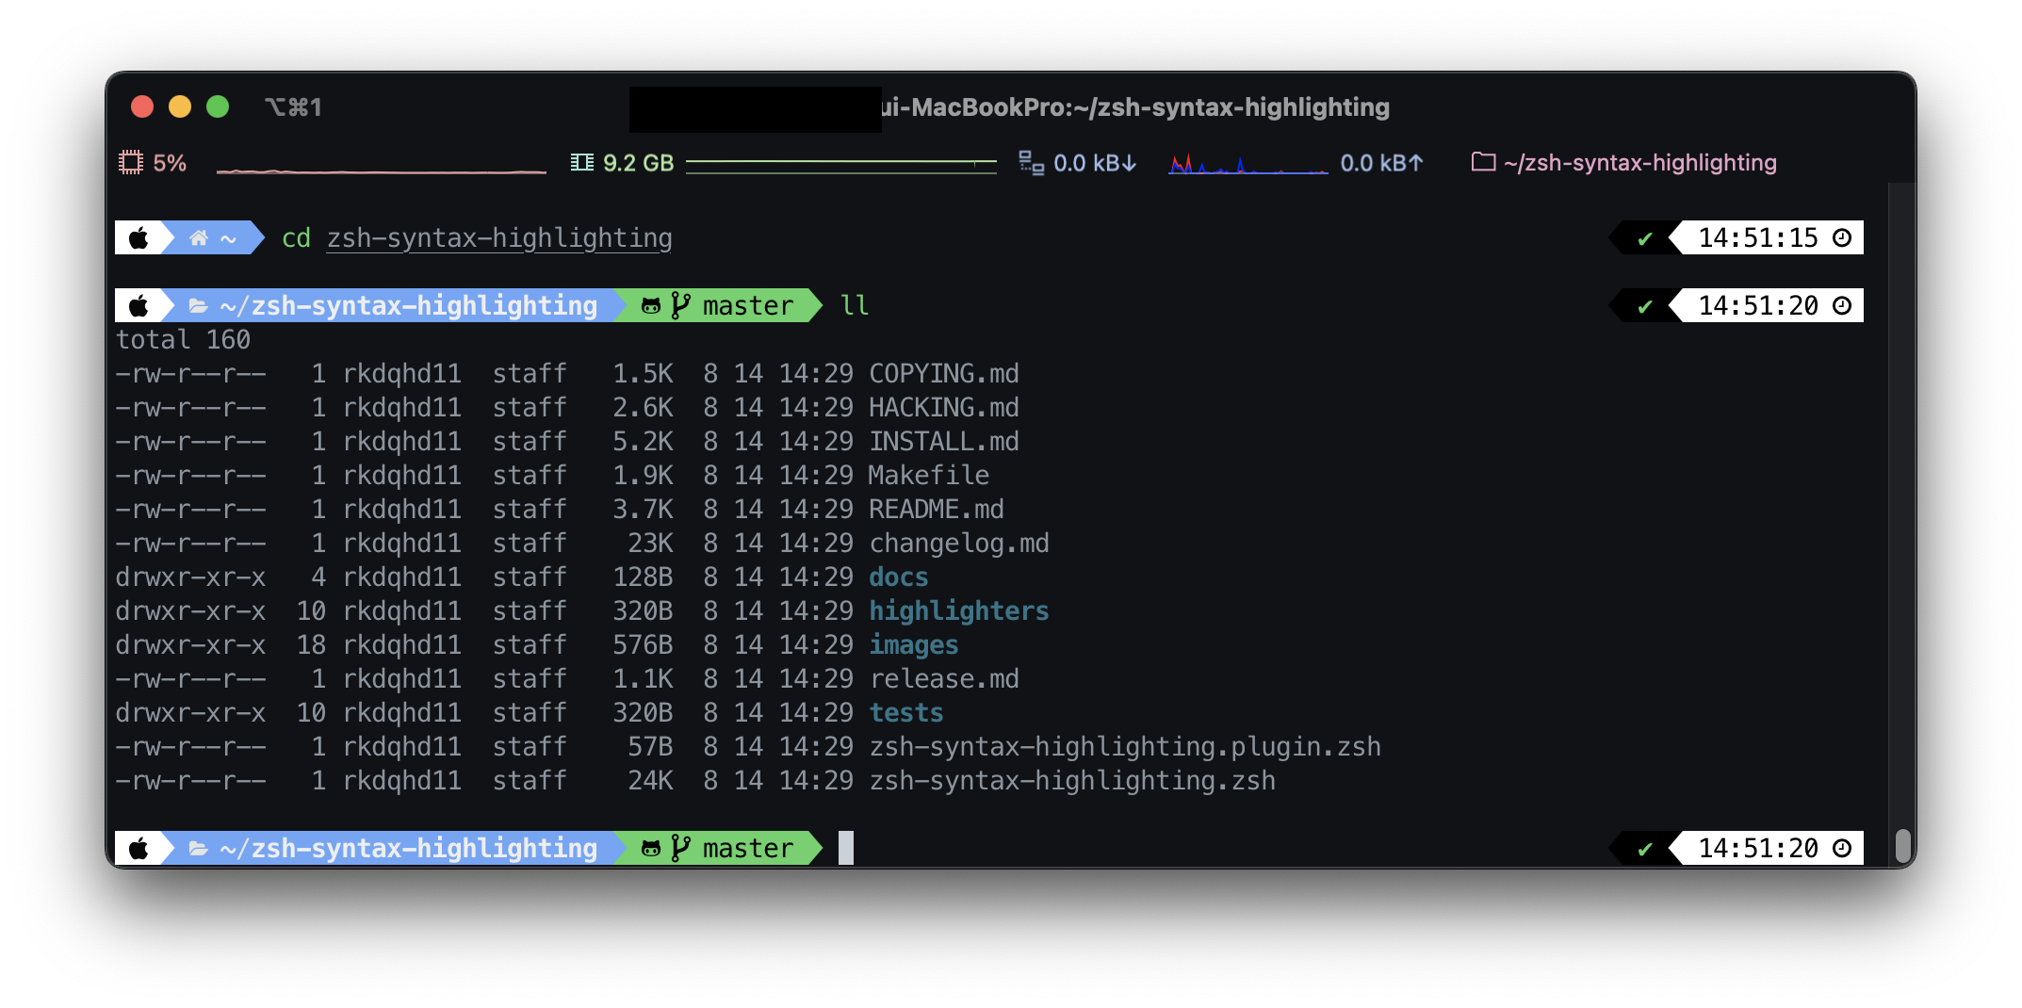Click the docs directory name
Image resolution: width=2022 pixels, height=1008 pixels.
[x=899, y=577]
